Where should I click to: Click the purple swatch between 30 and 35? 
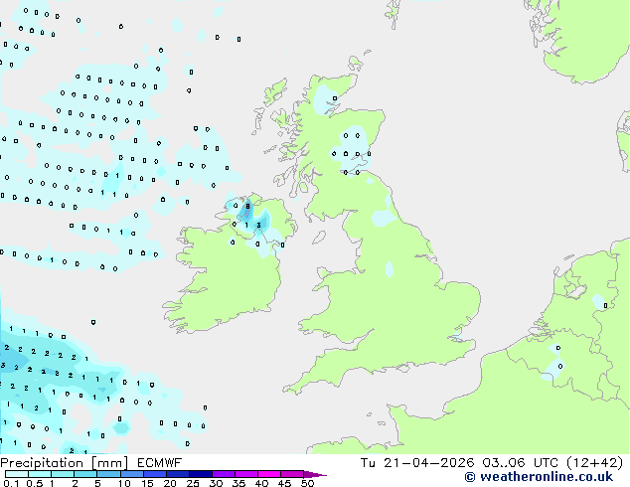click(x=224, y=474)
